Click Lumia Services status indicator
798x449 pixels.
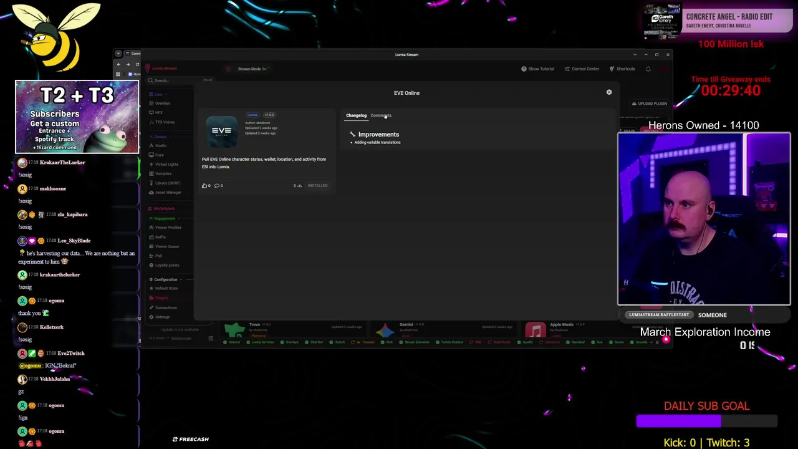(x=259, y=342)
